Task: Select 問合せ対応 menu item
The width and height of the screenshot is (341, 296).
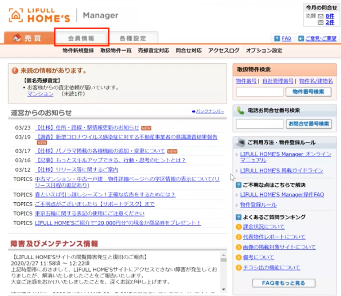Action: (x=189, y=50)
